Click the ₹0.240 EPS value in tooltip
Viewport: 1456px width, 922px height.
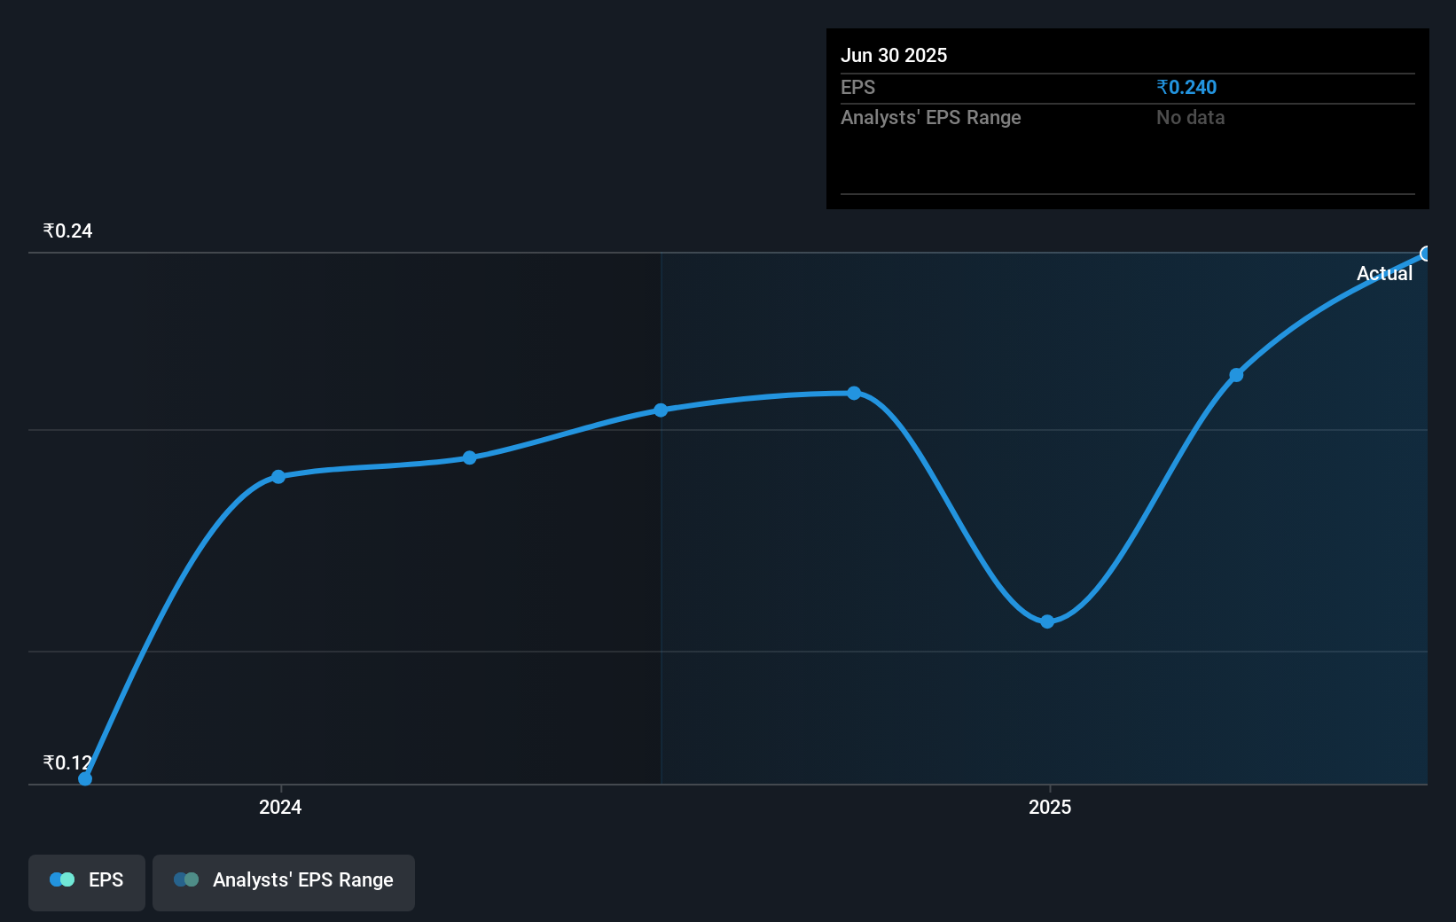pos(1186,88)
